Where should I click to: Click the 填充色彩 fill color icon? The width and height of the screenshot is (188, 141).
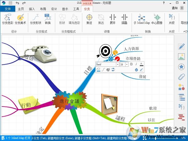coord(75,19)
